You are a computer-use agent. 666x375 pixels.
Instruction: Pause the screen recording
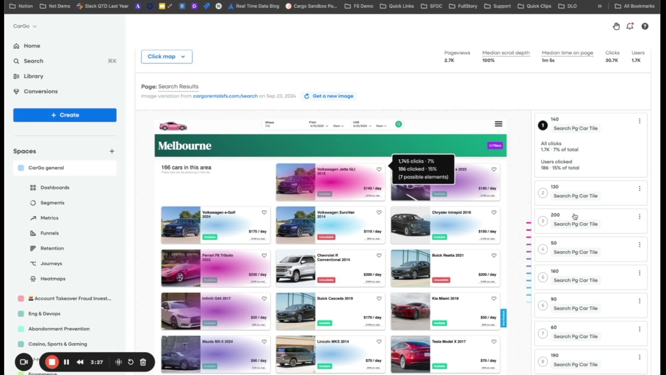67,362
